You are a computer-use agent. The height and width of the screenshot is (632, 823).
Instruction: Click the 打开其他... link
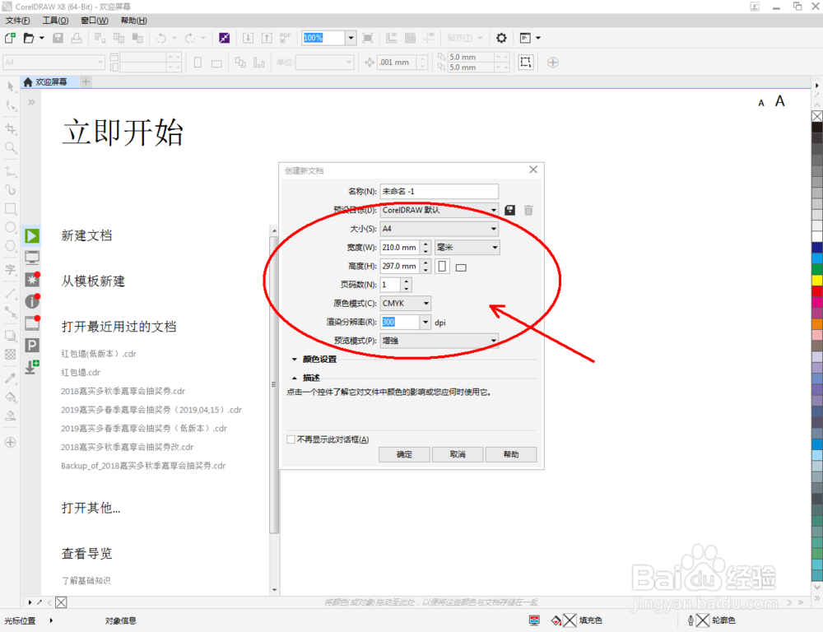click(x=91, y=508)
